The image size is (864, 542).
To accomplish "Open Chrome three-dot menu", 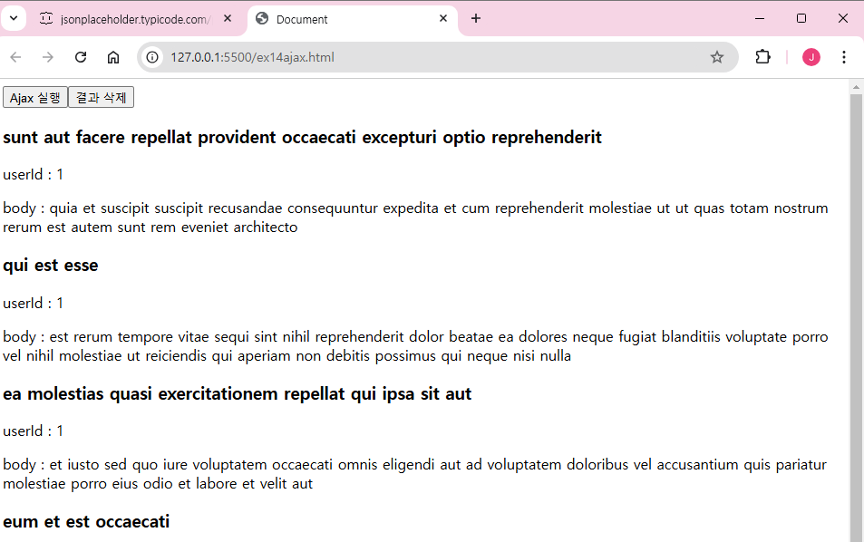I will 844,57.
